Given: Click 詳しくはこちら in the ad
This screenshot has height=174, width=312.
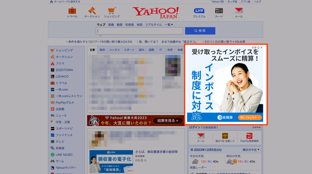Looking at the screenshot, I should 250,118.
